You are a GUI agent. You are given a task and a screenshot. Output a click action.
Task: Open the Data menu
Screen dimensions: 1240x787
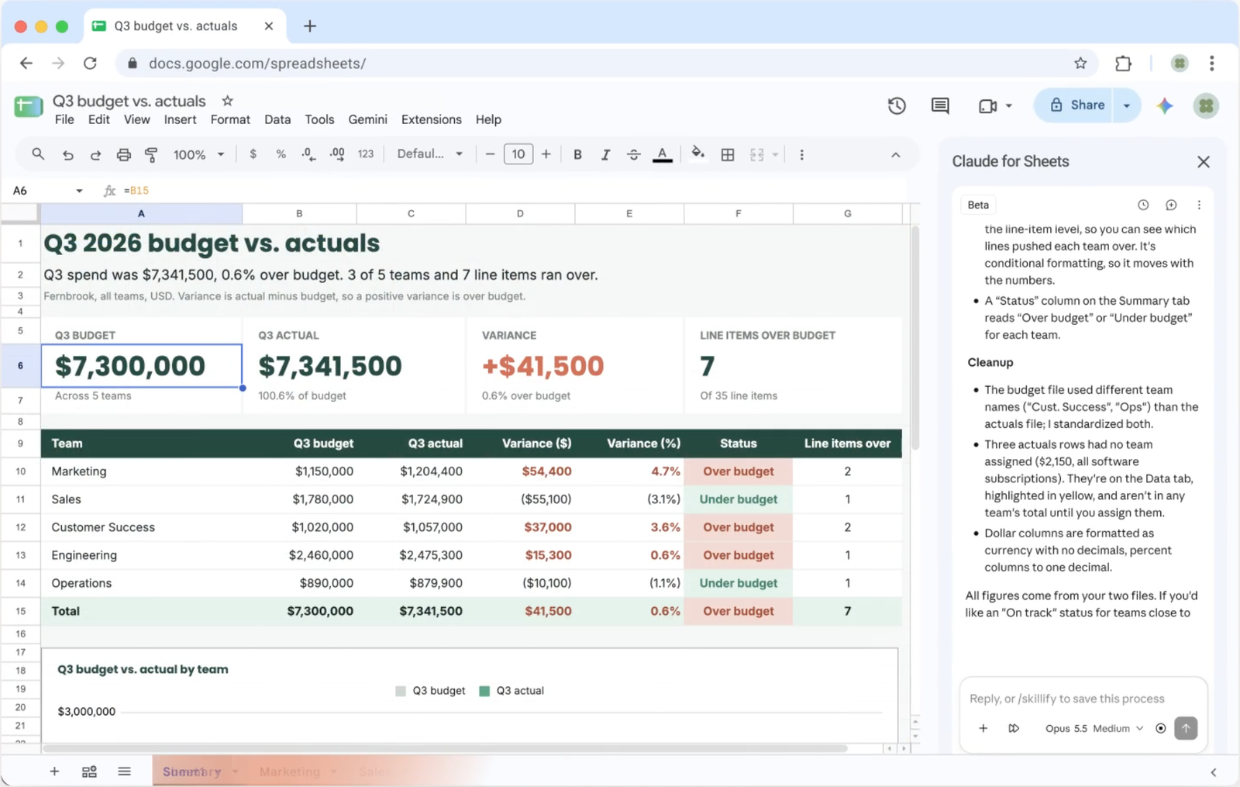(277, 119)
